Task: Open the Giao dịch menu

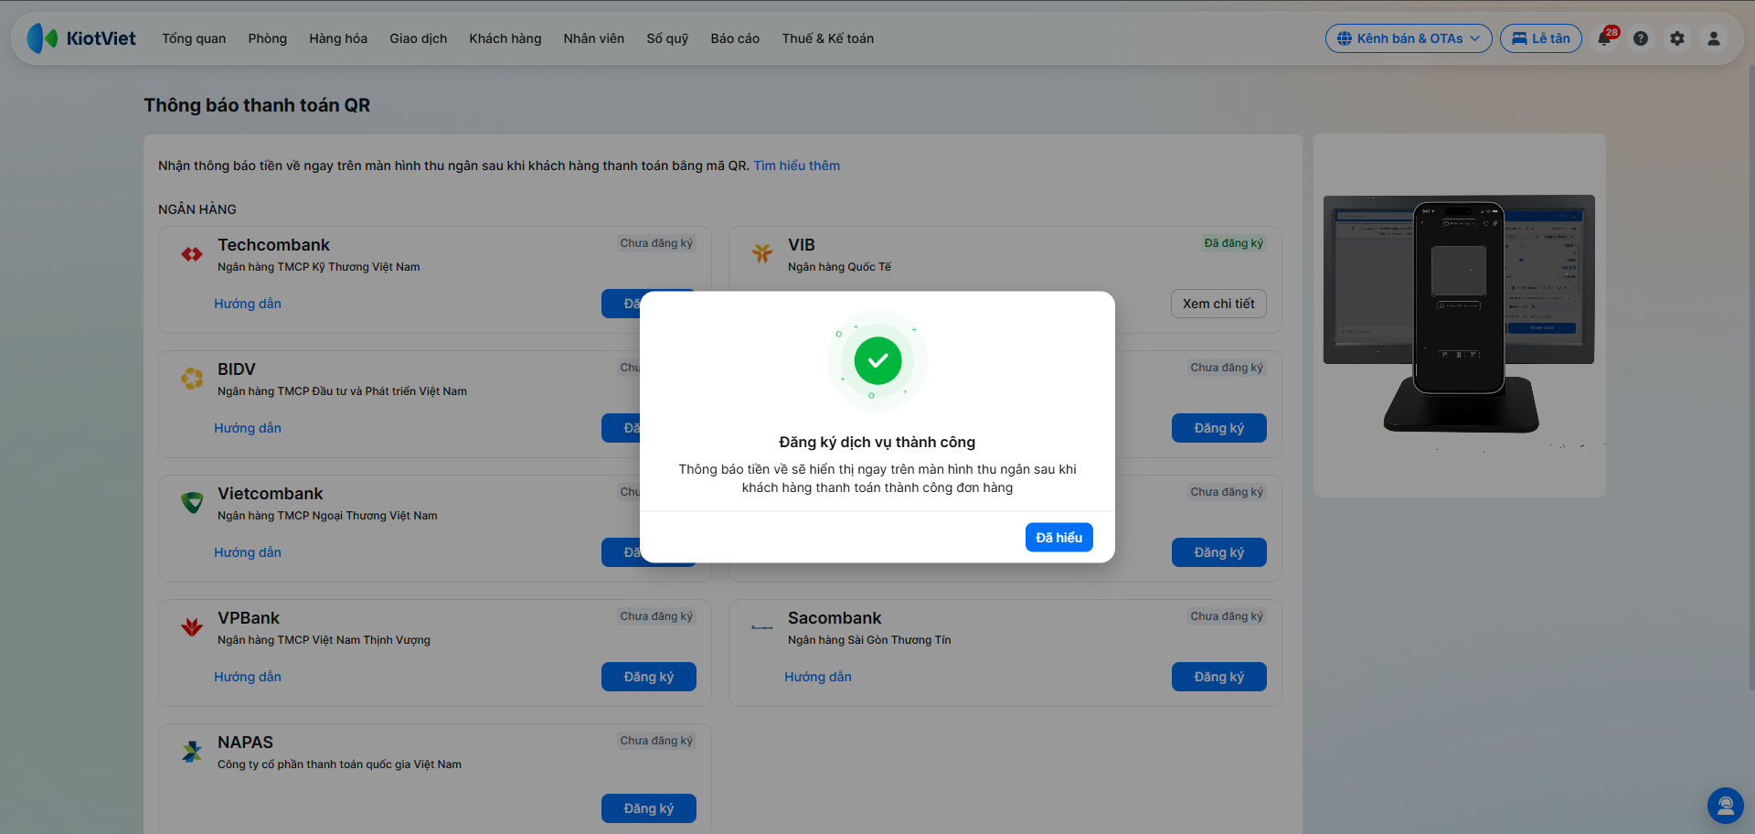Action: coord(419,38)
